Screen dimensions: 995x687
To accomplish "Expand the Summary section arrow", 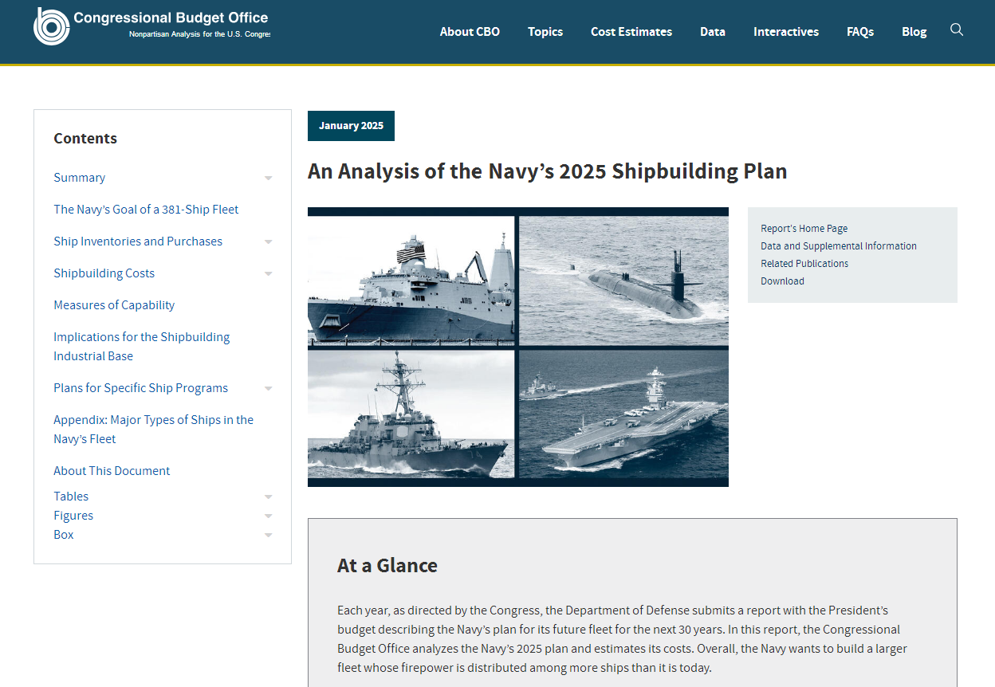I will pyautogui.click(x=269, y=178).
